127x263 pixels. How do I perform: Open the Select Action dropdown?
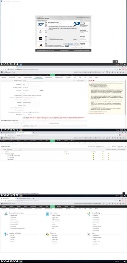14,150
